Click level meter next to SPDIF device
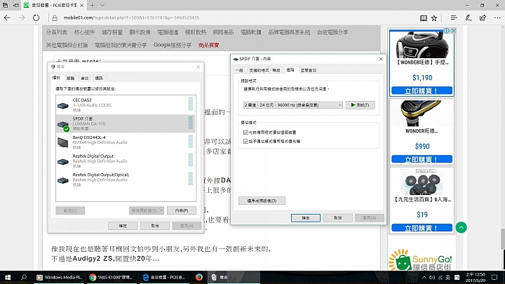 pyautogui.click(x=190, y=123)
